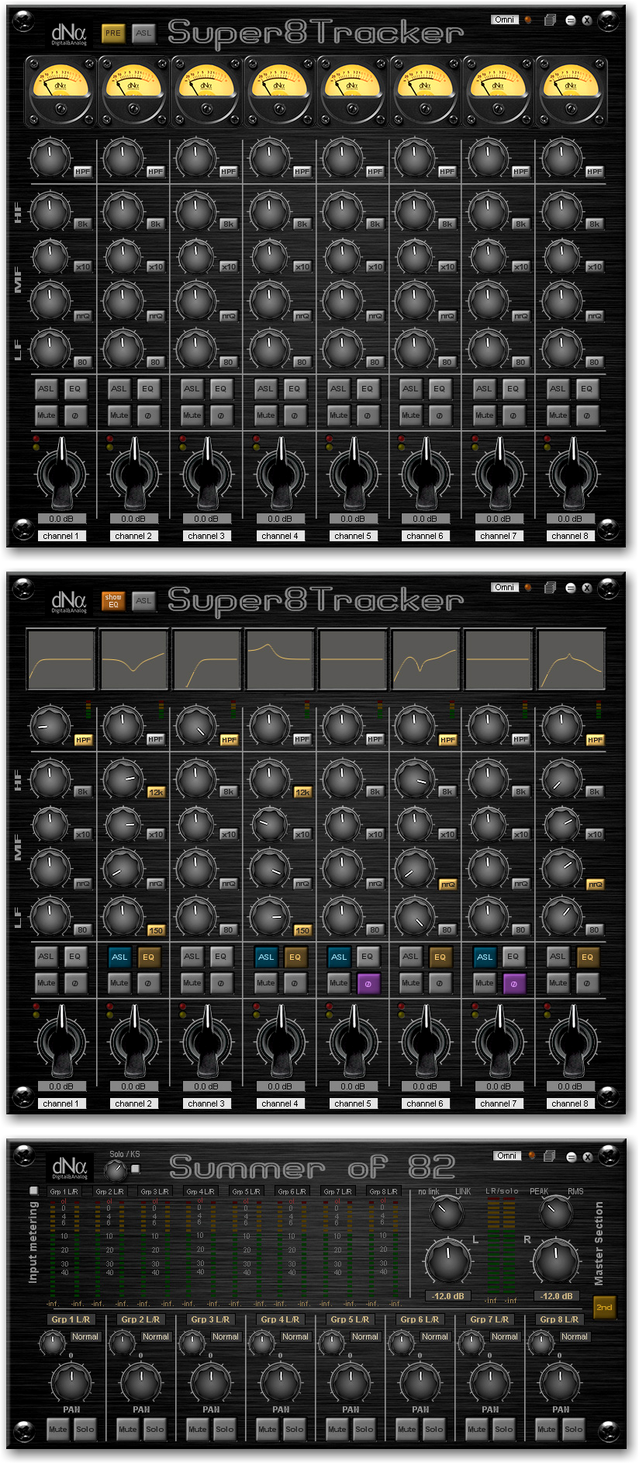Click 0.0 dB readout of channel 5, VU-meter Super8Tracker
Viewport: 639px width, 1463px height.
[x=353, y=519]
